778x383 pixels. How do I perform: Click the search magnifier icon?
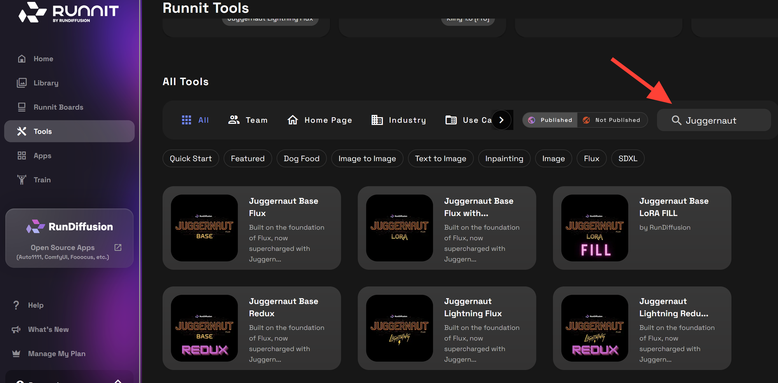(676, 120)
